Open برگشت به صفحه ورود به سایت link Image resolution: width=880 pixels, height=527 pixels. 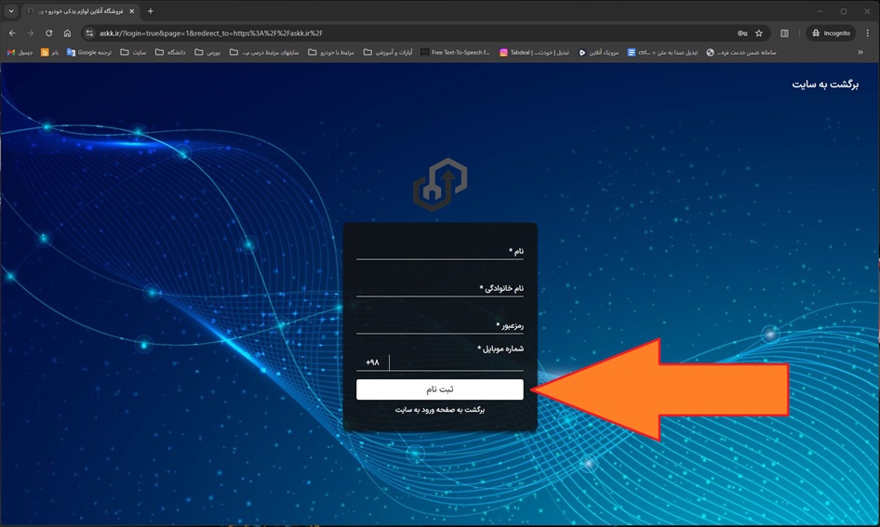[440, 410]
